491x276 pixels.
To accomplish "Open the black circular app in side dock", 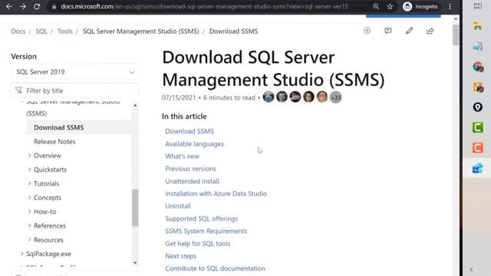I will 477,107.
